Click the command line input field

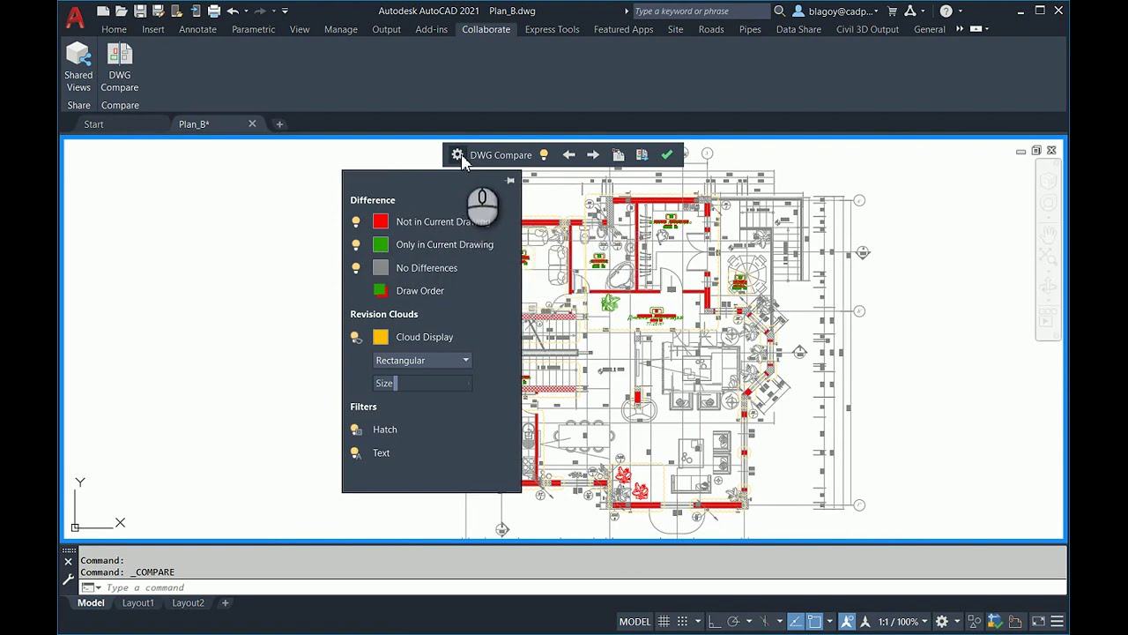tap(573, 587)
